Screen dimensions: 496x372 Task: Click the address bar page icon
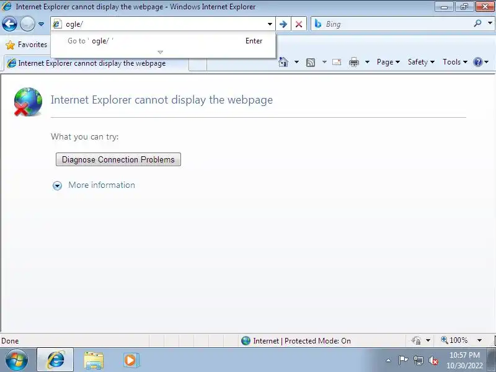pos(57,24)
